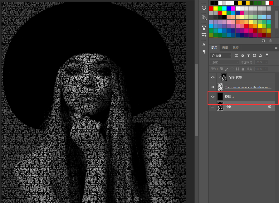Switch to the 路径 tab
This screenshot has width=279, height=203.
236,48
